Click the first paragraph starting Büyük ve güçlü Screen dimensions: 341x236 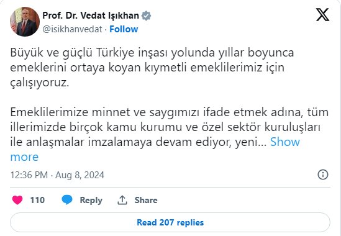[x=152, y=68]
